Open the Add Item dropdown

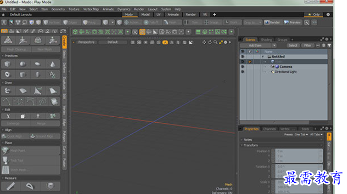click(x=258, y=45)
